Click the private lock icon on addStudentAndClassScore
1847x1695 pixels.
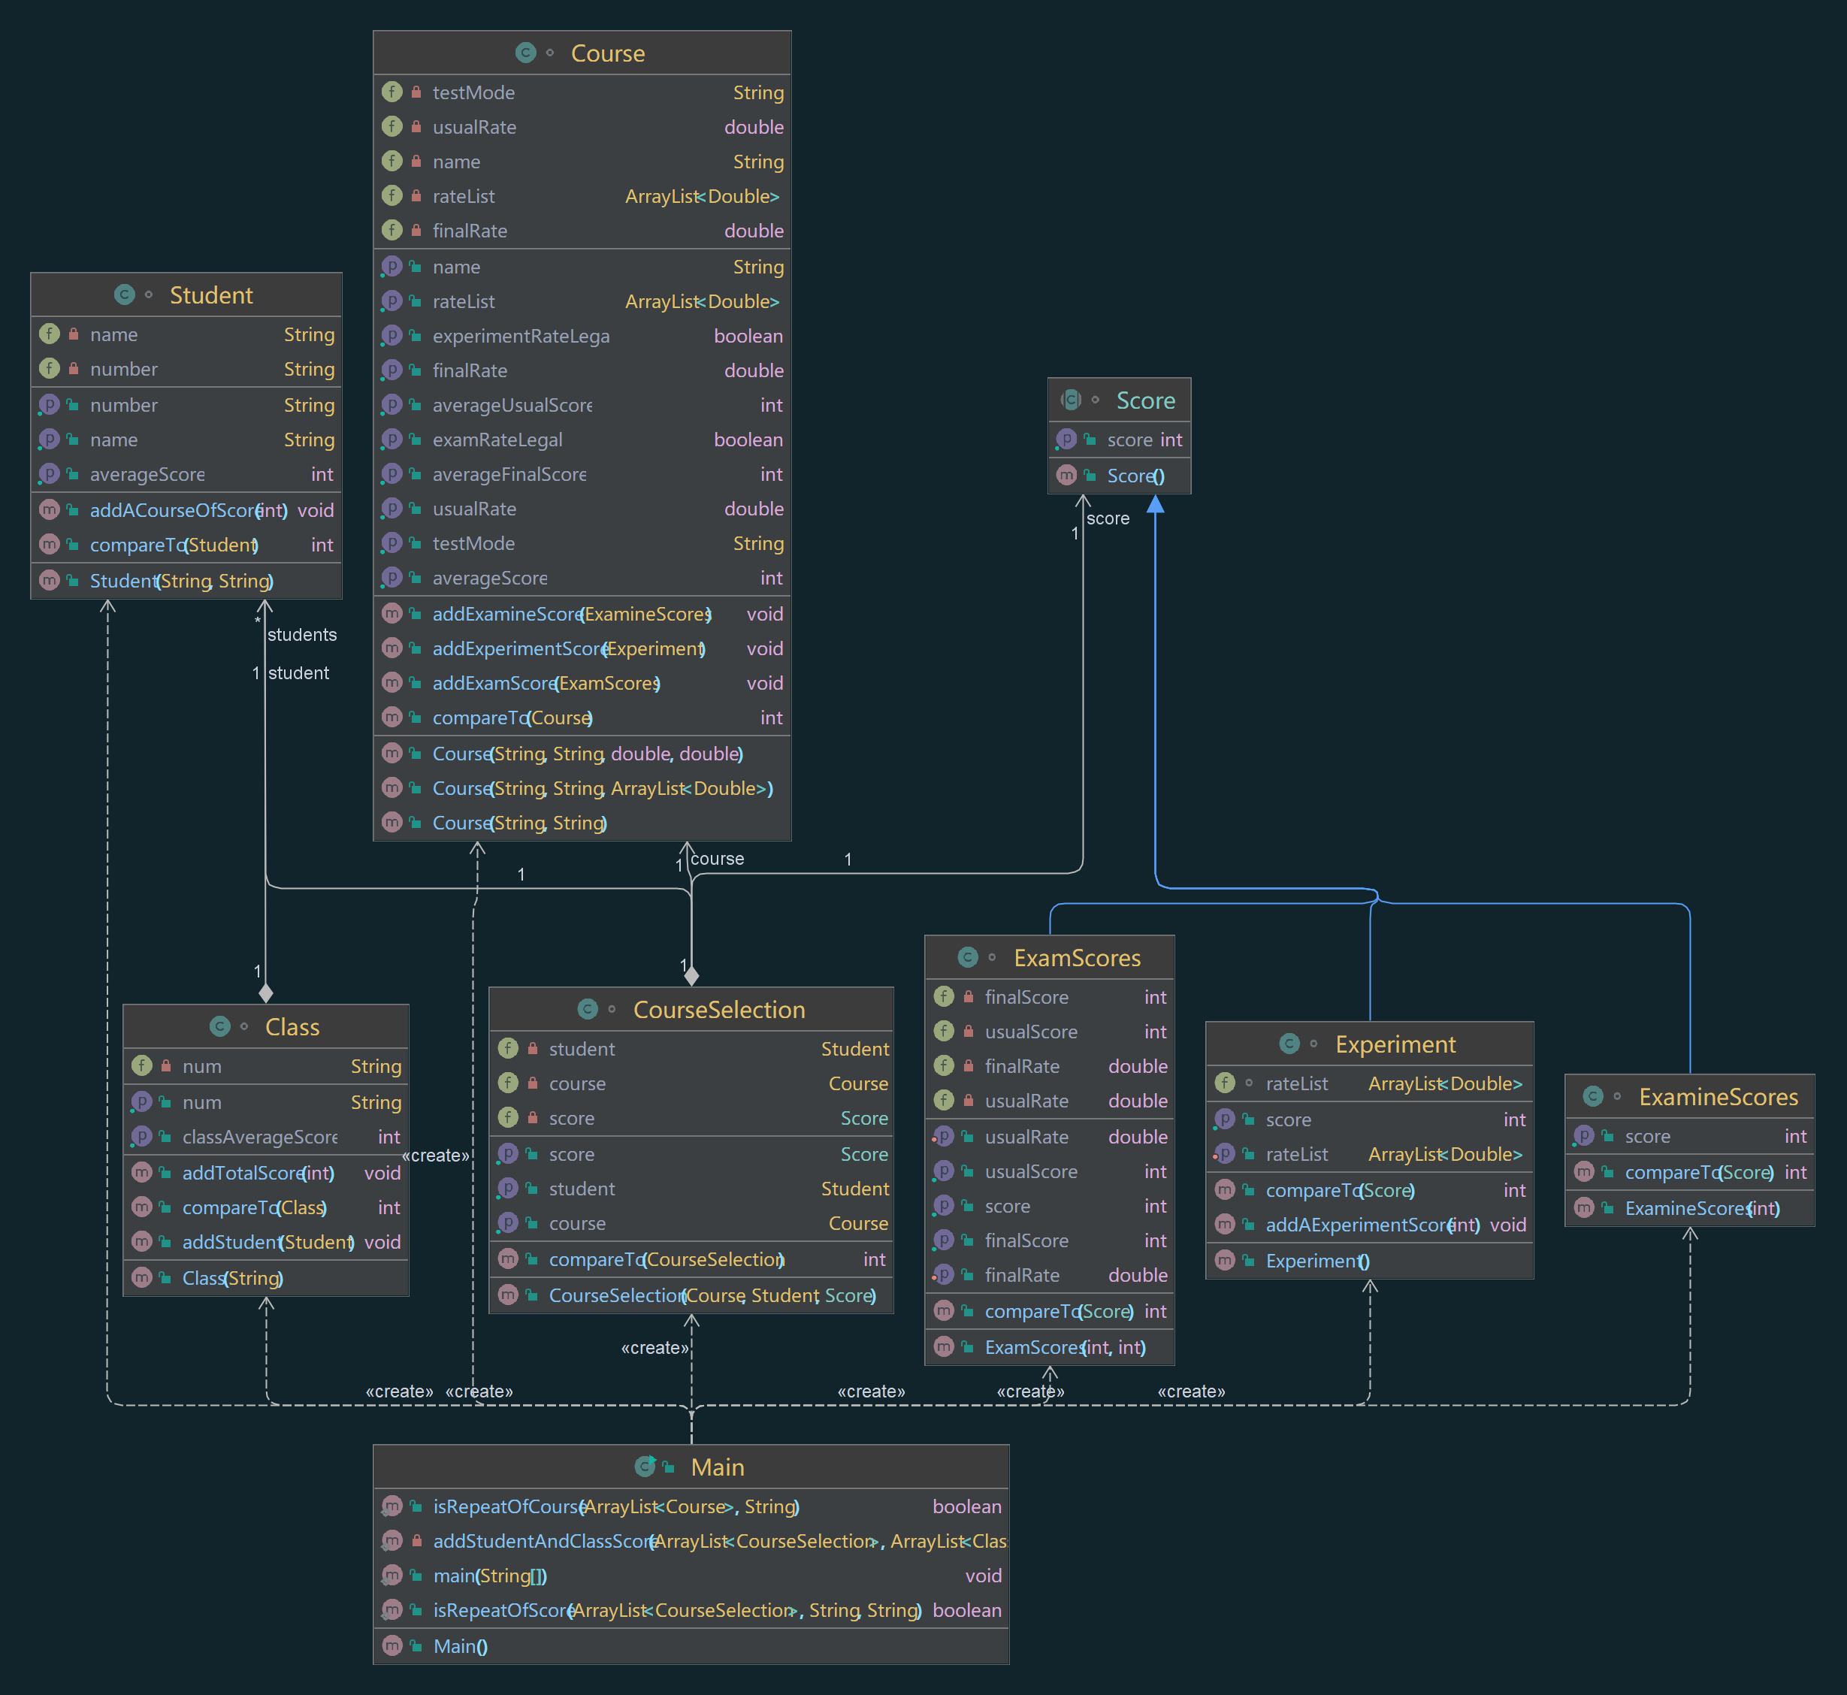416,1541
